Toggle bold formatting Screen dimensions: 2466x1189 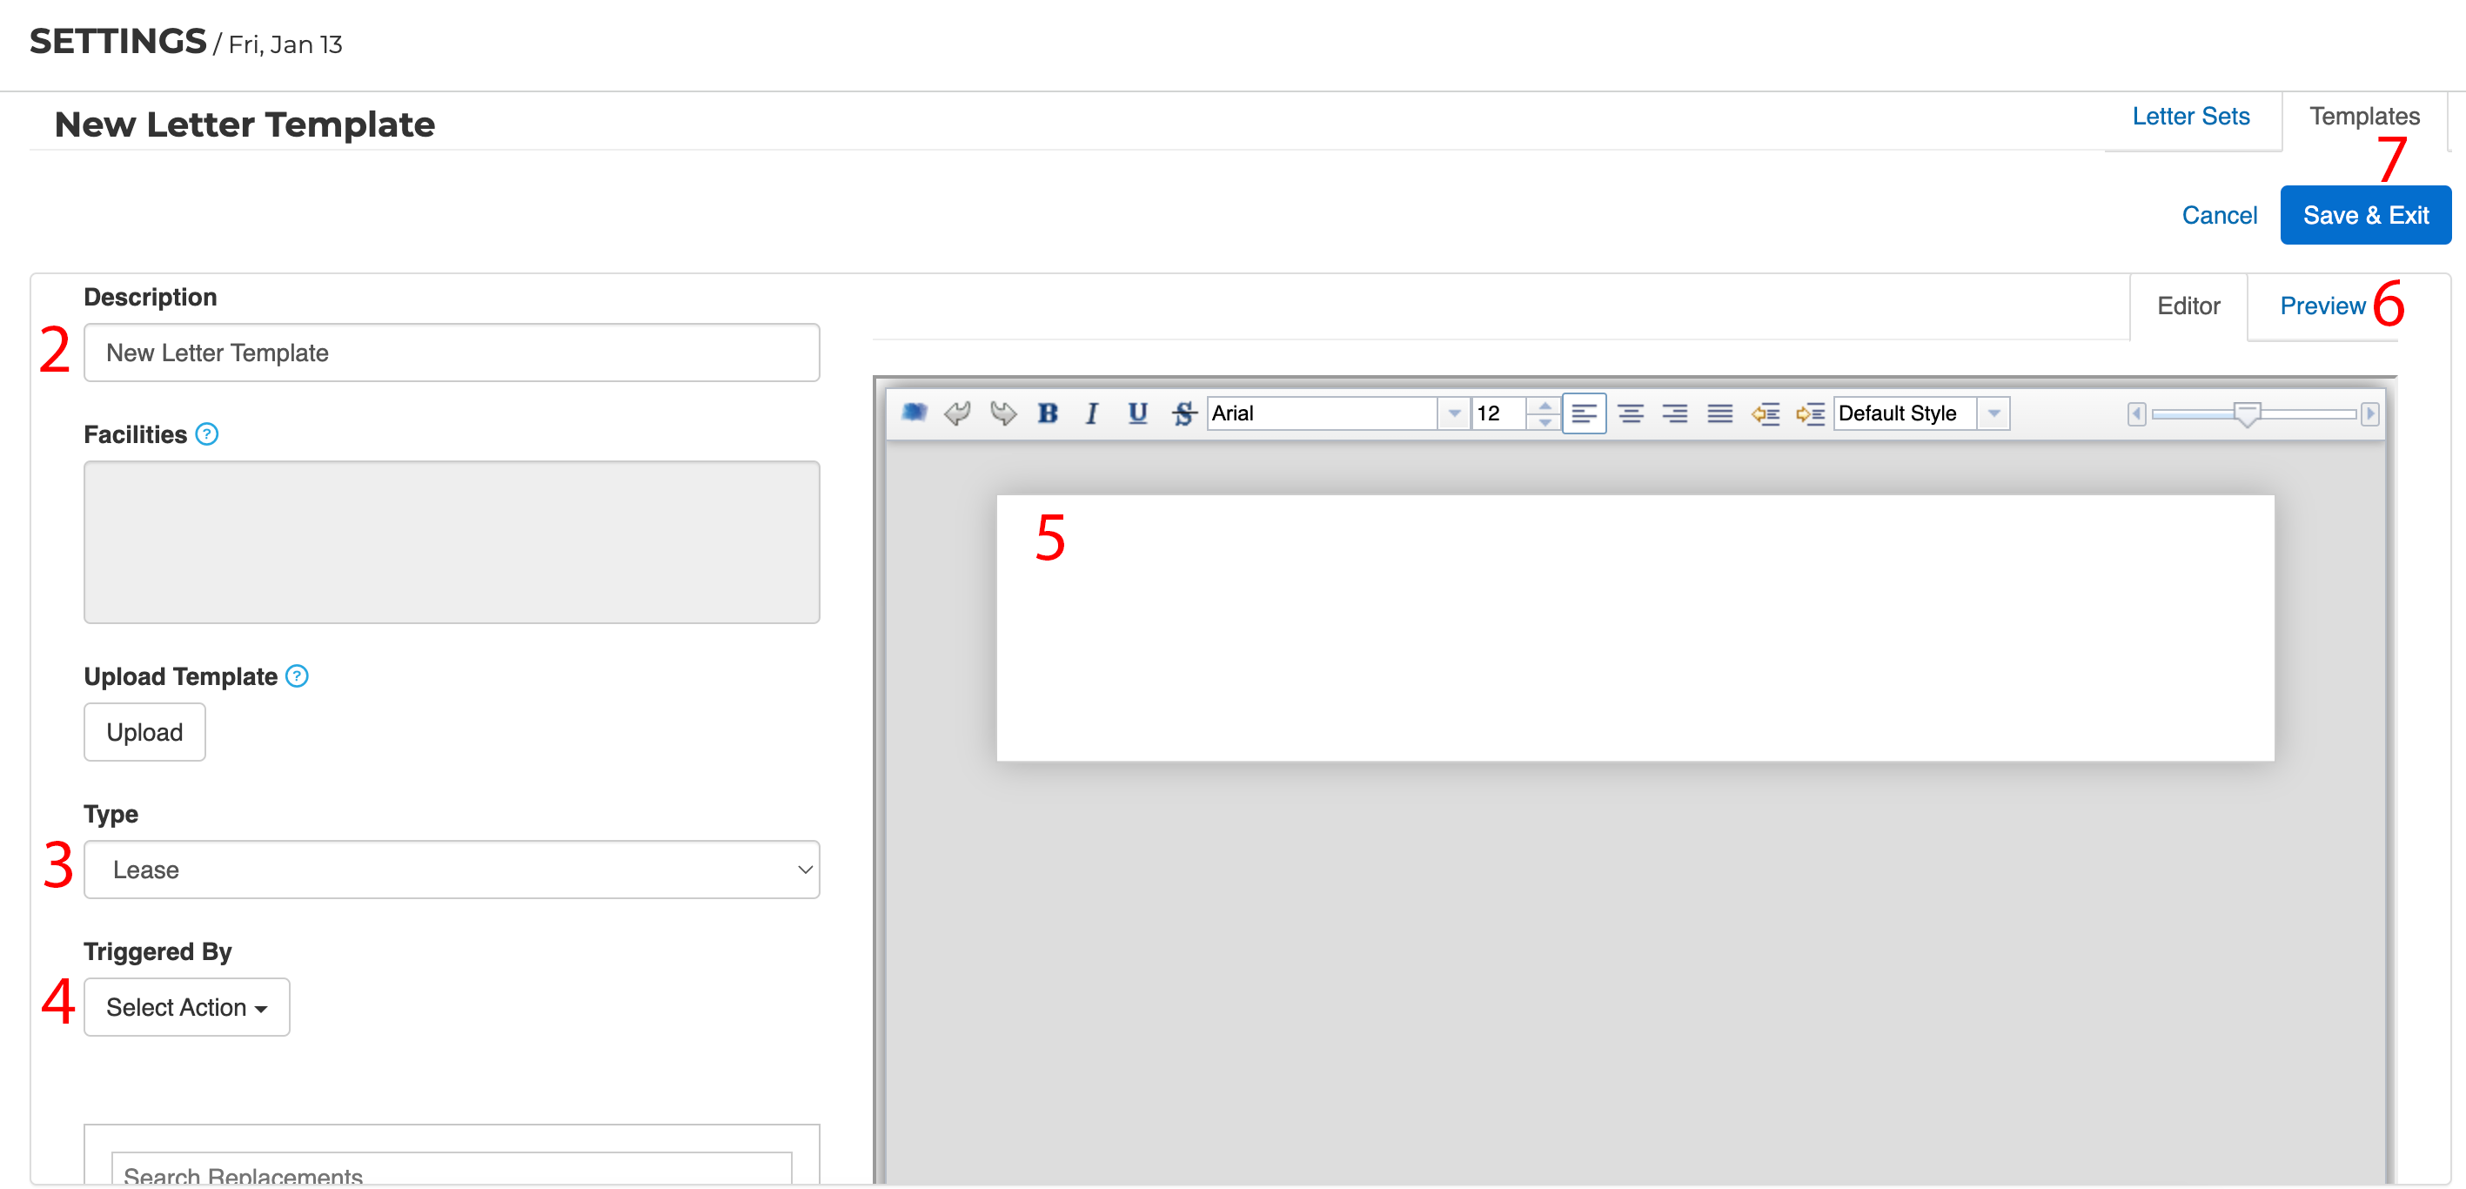point(1048,413)
